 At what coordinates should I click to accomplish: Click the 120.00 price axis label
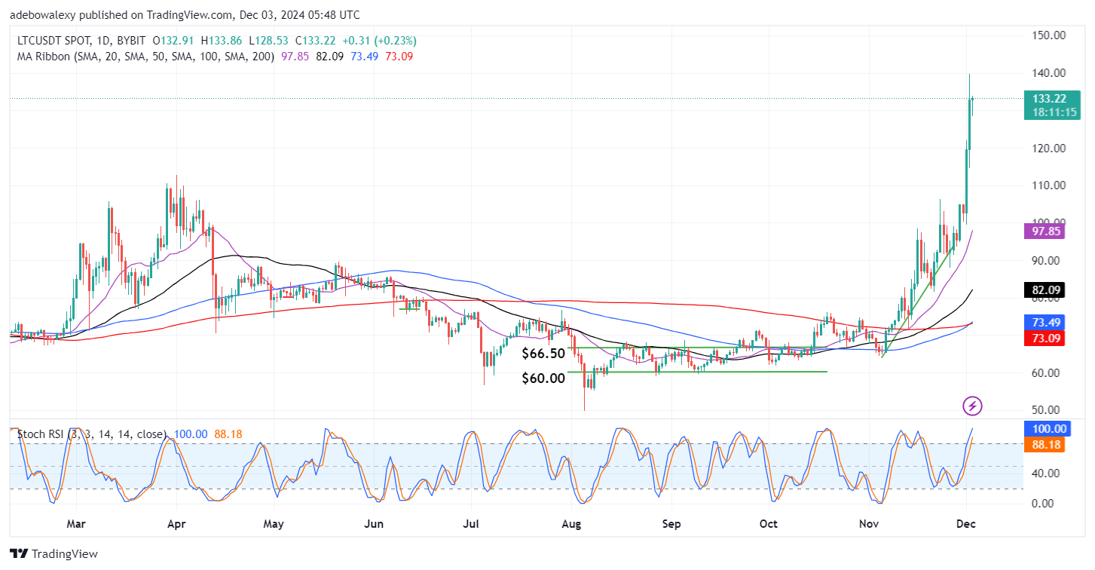[x=1048, y=148]
